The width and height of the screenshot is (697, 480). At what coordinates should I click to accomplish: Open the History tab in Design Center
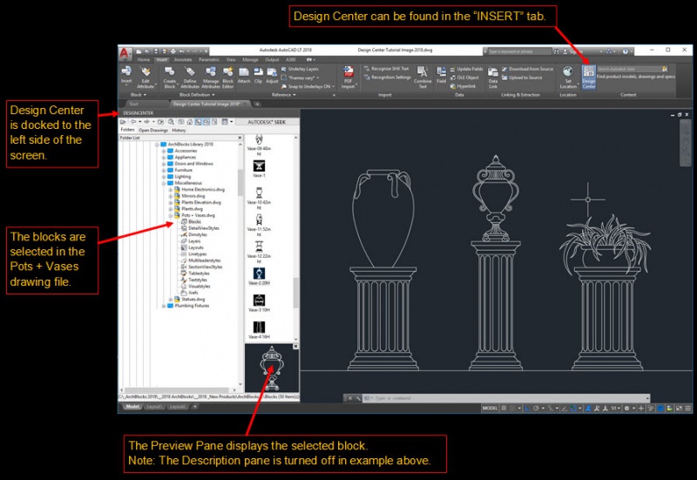(179, 130)
